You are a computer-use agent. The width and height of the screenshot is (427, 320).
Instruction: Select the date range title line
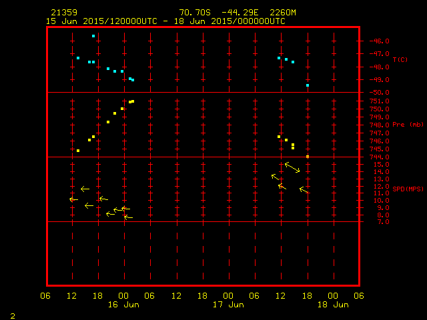coord(165,21)
